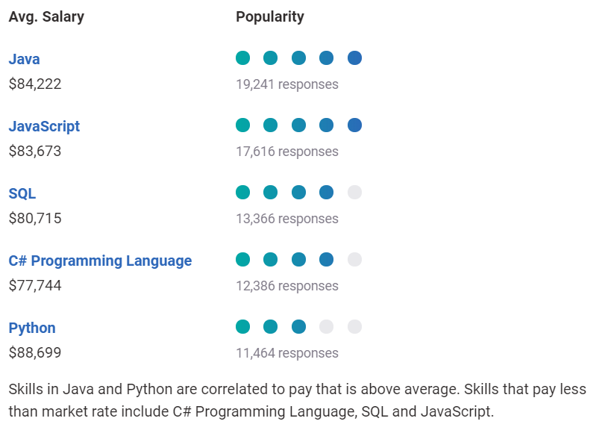The height and width of the screenshot is (433, 611).
Task: Click the $84,222 Java salary value
Action: (x=35, y=84)
